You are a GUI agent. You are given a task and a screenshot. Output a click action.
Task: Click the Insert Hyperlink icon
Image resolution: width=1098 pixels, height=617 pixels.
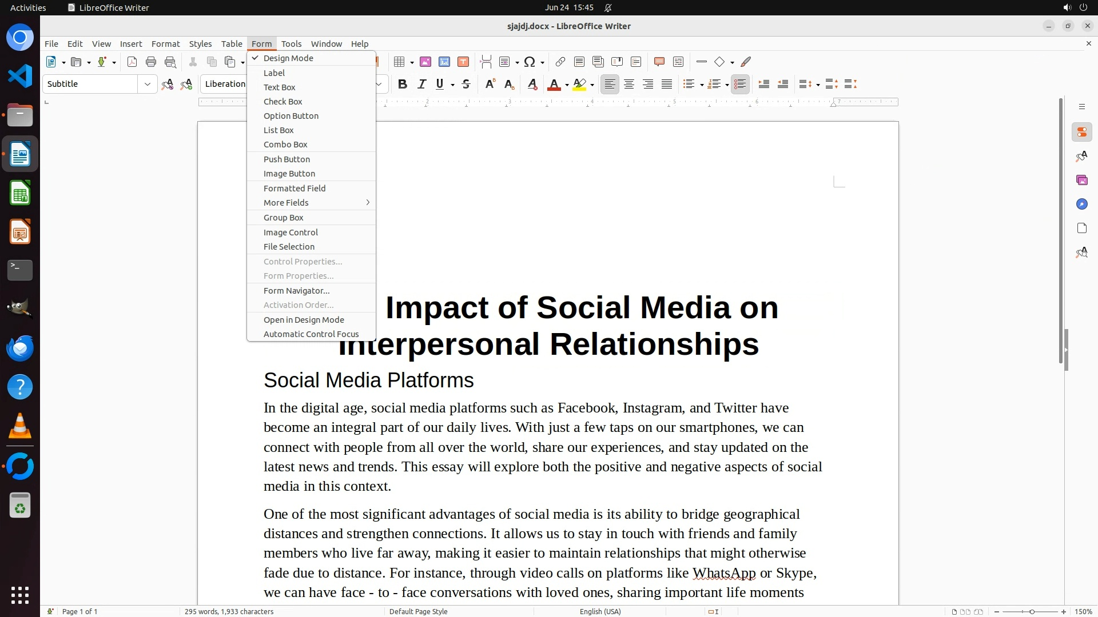tap(560, 62)
